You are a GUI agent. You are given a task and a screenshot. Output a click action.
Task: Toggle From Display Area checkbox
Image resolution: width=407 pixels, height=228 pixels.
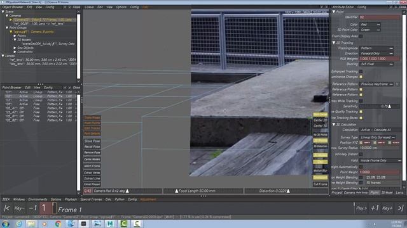(361, 36)
